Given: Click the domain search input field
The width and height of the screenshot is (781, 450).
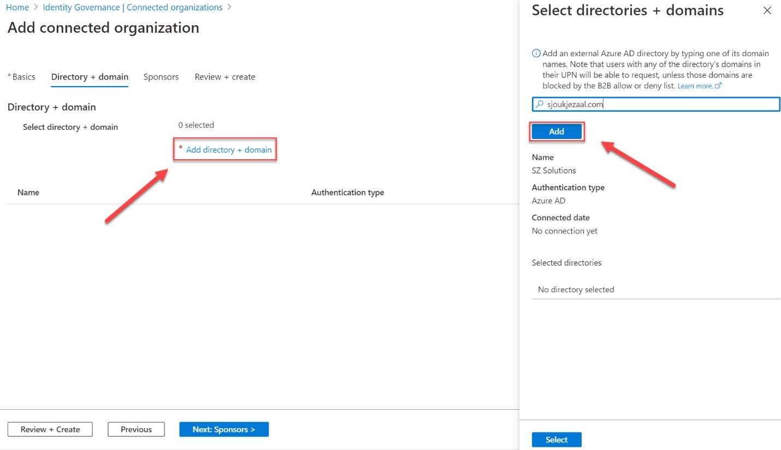Looking at the screenshot, I should point(656,104).
